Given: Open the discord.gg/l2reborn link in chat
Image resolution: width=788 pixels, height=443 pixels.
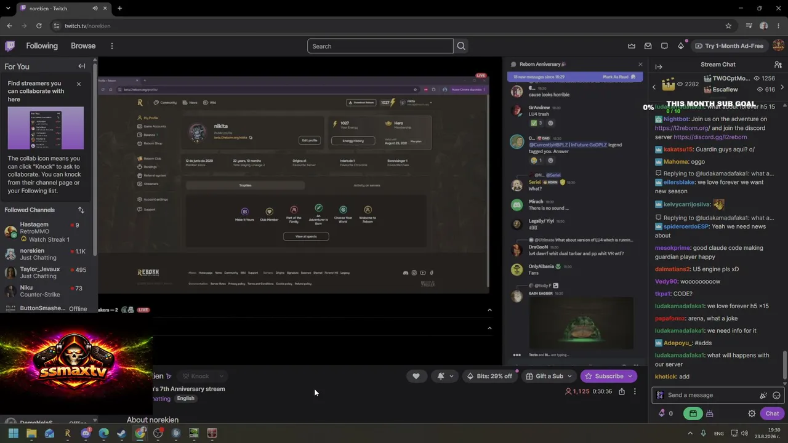Looking at the screenshot, I should 710,137.
